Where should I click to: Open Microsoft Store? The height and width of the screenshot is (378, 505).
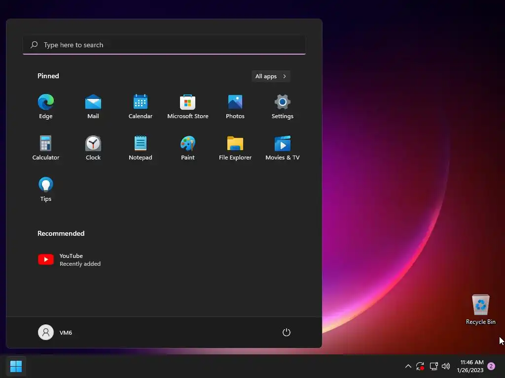click(188, 107)
